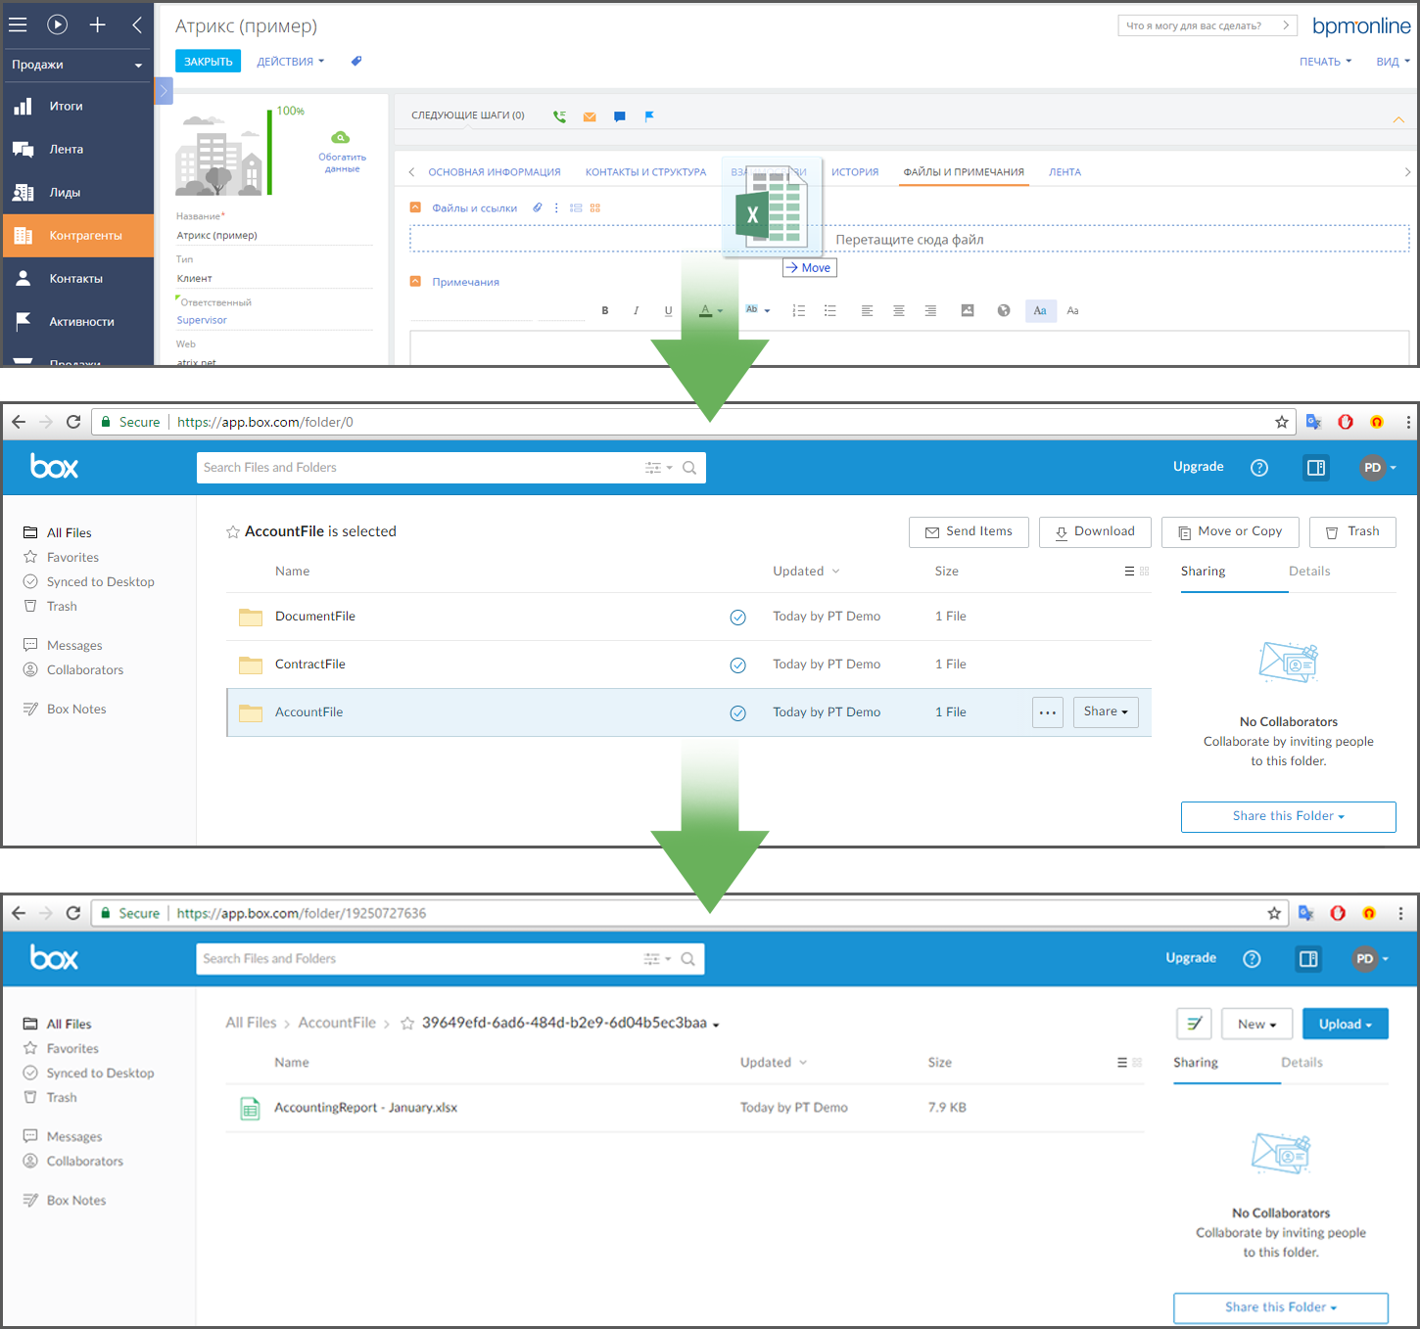
Task: Open the Активности section
Action: tap(77, 321)
